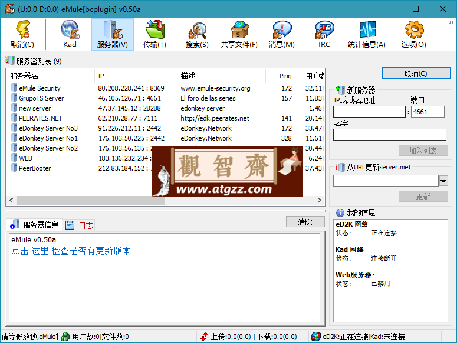Click the El foro de las series cell
The height and width of the screenshot is (343, 457).
tap(208, 98)
